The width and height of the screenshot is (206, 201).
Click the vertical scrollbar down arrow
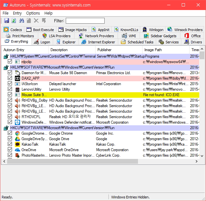click(202, 156)
